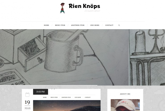Click the About Me profile photo
Screen dimensions: 165x111
click(x=125, y=105)
